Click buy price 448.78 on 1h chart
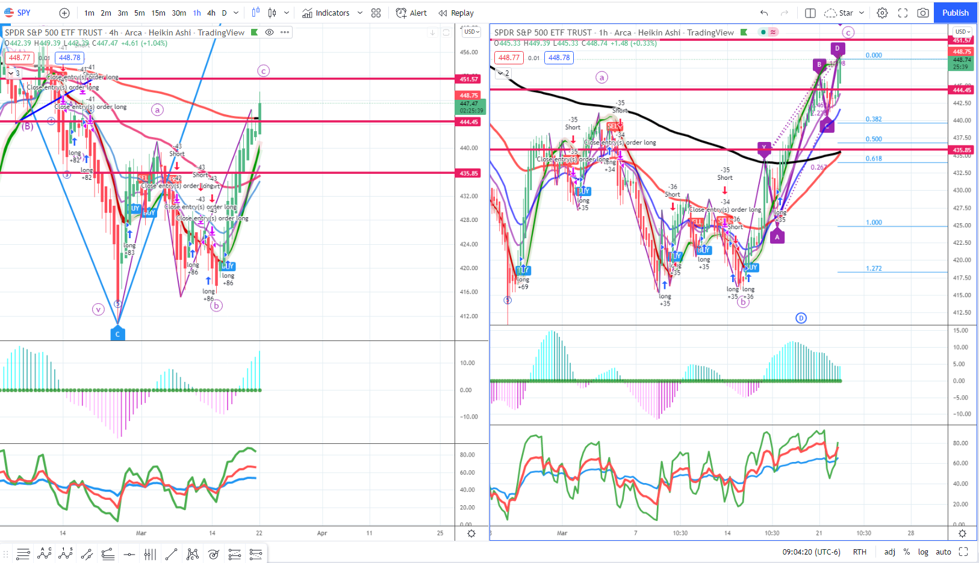 [x=559, y=58]
